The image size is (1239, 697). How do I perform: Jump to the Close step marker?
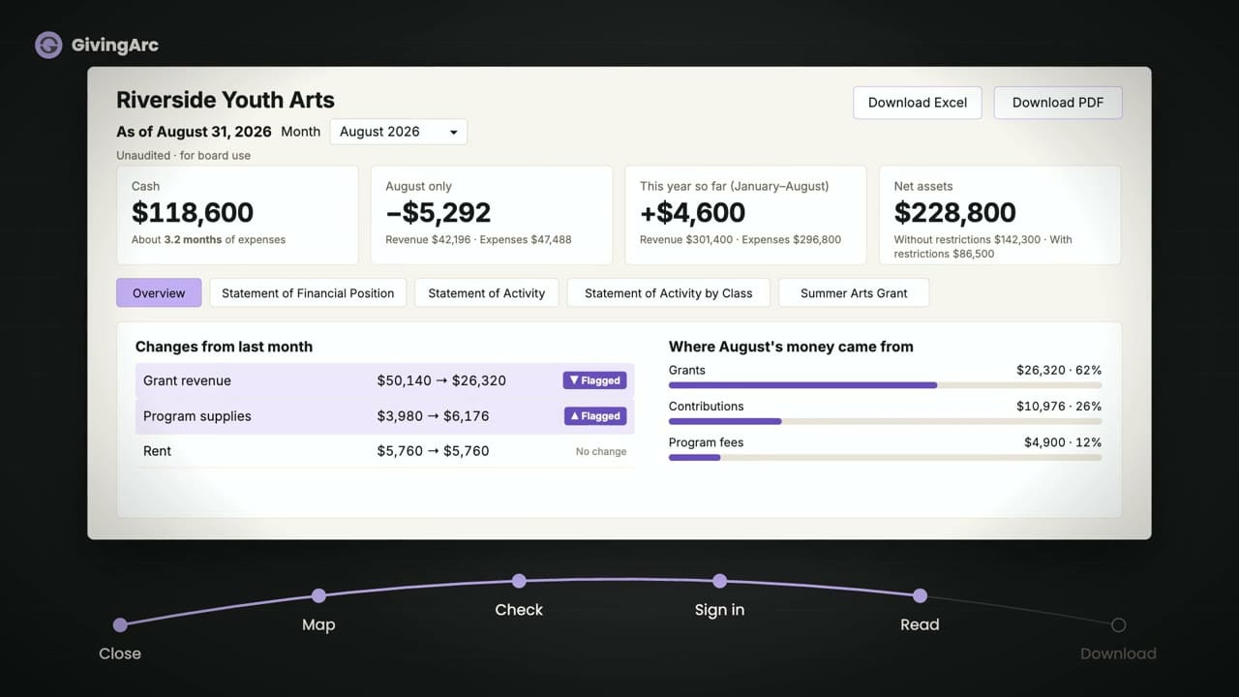coord(120,625)
